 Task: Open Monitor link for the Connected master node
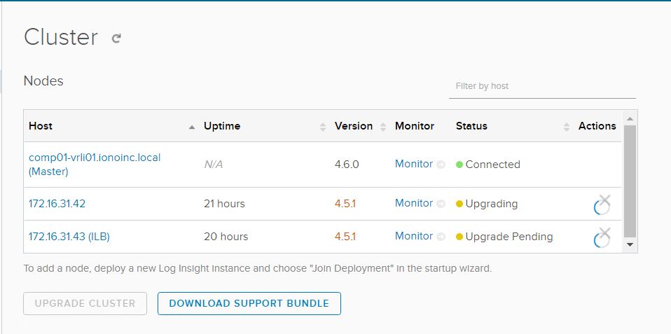413,164
